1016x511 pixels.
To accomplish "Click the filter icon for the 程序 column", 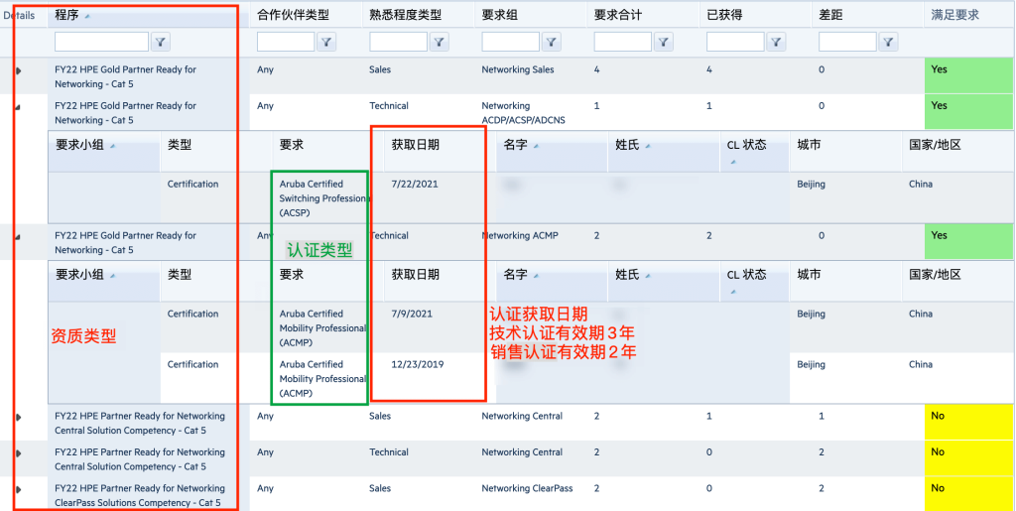I will (x=160, y=42).
